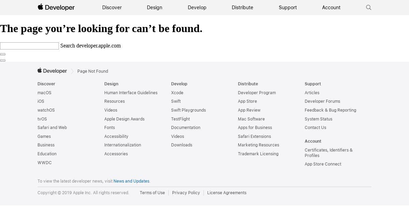Open the Swift footer link
The height and width of the screenshot is (215, 409).
176,101
